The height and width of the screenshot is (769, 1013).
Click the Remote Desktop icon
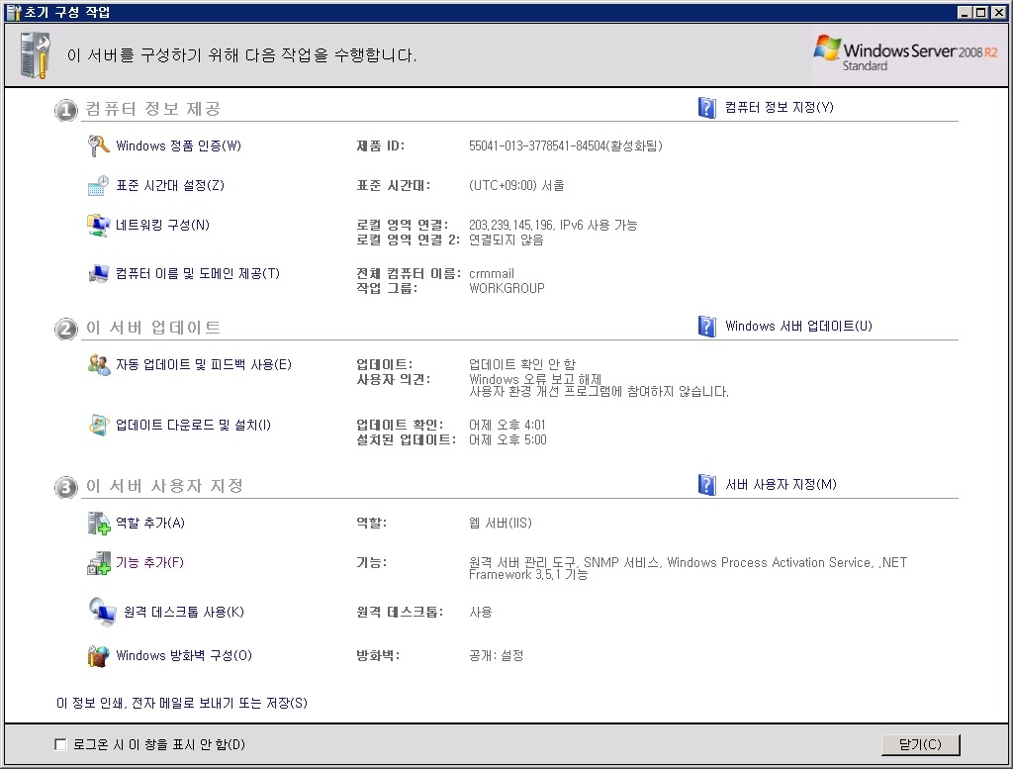point(102,612)
